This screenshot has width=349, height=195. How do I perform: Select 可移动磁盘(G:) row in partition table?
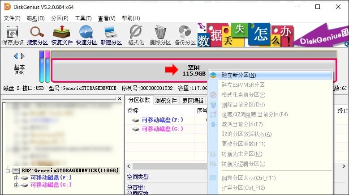click(x=162, y=129)
